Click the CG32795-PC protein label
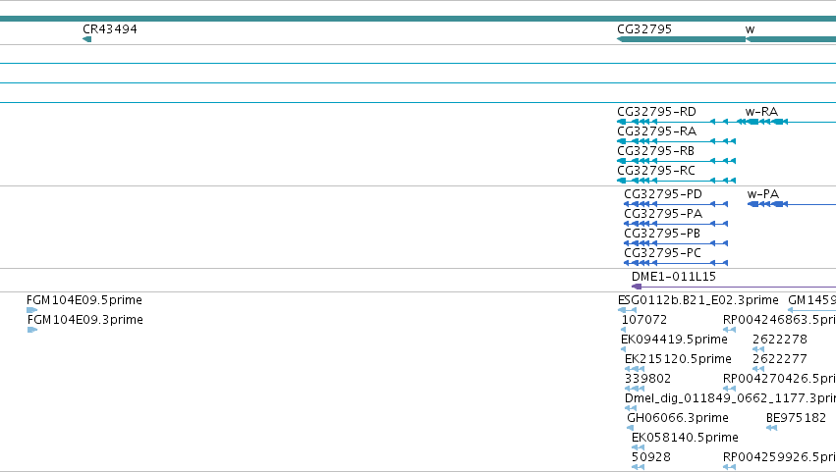This screenshot has width=836, height=472. tap(662, 253)
